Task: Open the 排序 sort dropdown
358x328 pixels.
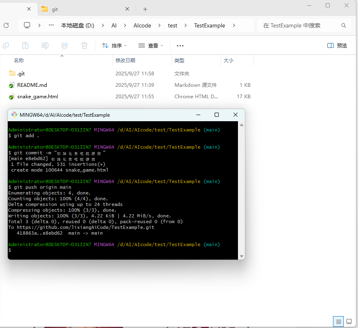Action: tap(114, 45)
